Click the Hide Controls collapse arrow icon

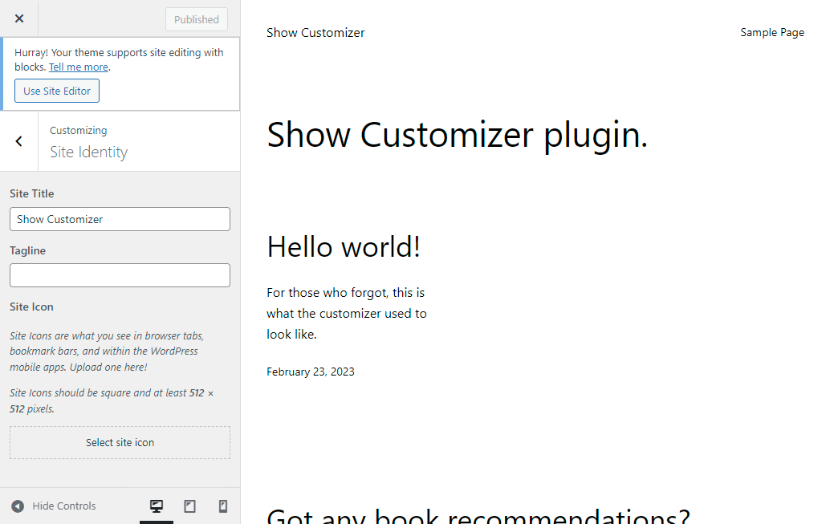click(18, 506)
